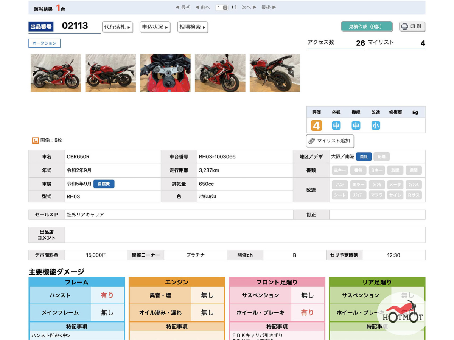Select the アクセス数 26 count
Screen dimensions: 454x340
pos(360,43)
